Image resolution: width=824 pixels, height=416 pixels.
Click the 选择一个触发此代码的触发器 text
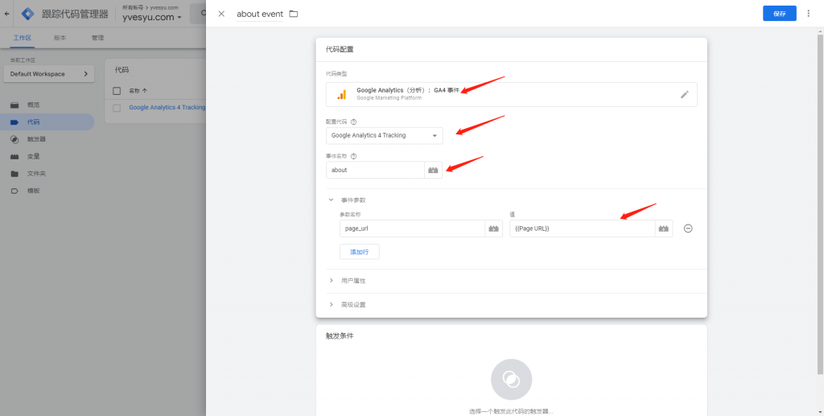coord(511,411)
